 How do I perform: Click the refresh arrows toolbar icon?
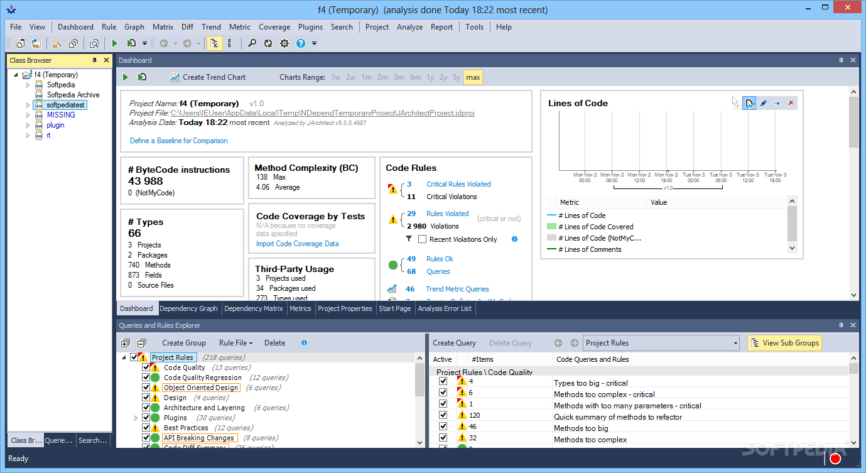(x=268, y=43)
